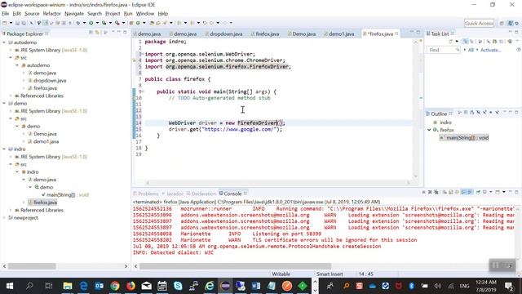Open Skype from the taskbar
This screenshot has height=294, width=522.
click(x=178, y=286)
